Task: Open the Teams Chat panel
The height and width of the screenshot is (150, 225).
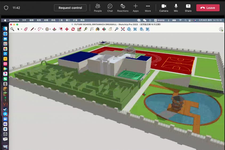Action: (110, 8)
